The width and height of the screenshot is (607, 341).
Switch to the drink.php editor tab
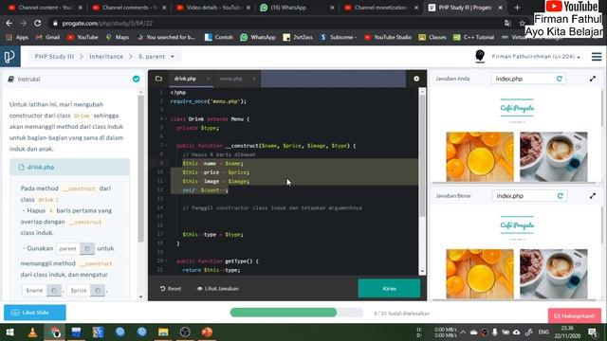click(186, 79)
